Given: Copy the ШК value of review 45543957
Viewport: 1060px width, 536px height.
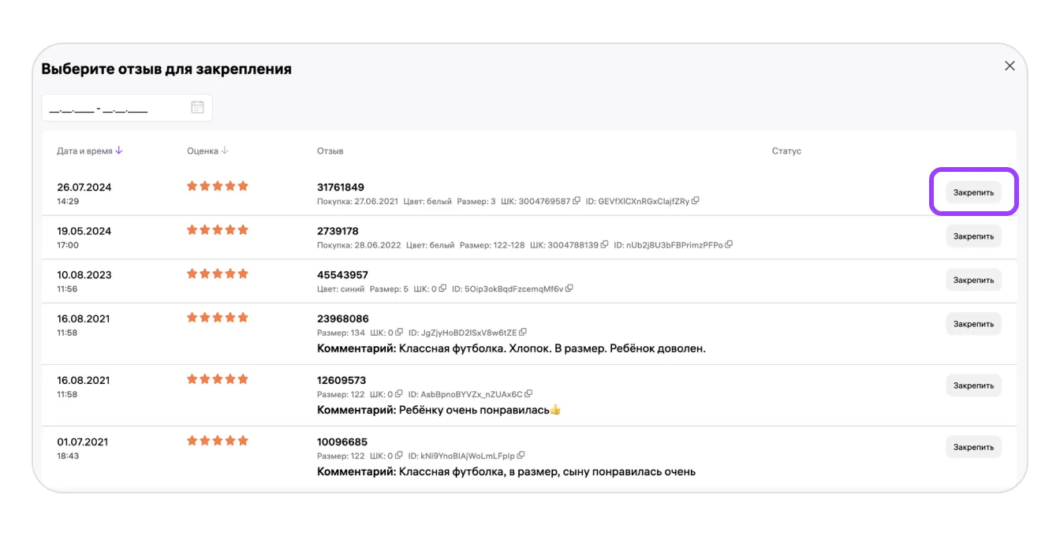Looking at the screenshot, I should 442,289.
